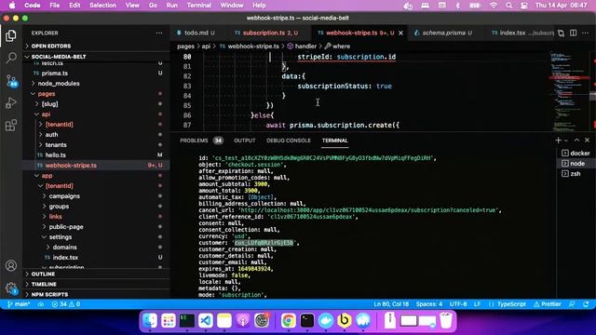This screenshot has width=596, height=335.
Task: Open the Output panel tab
Action: [244, 141]
